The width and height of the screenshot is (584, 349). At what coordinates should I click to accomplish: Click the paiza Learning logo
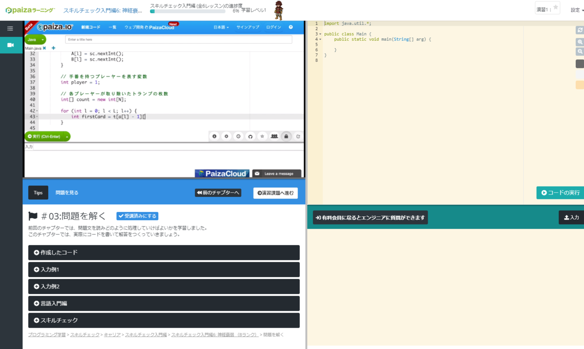30,10
